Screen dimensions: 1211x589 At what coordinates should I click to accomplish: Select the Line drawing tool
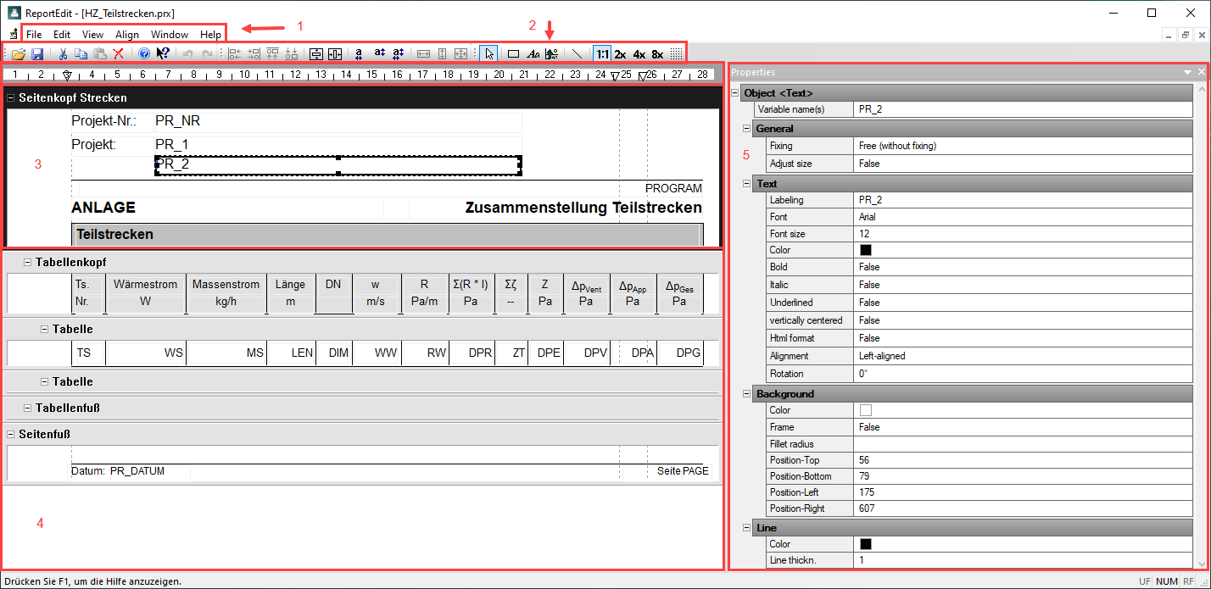coord(578,53)
